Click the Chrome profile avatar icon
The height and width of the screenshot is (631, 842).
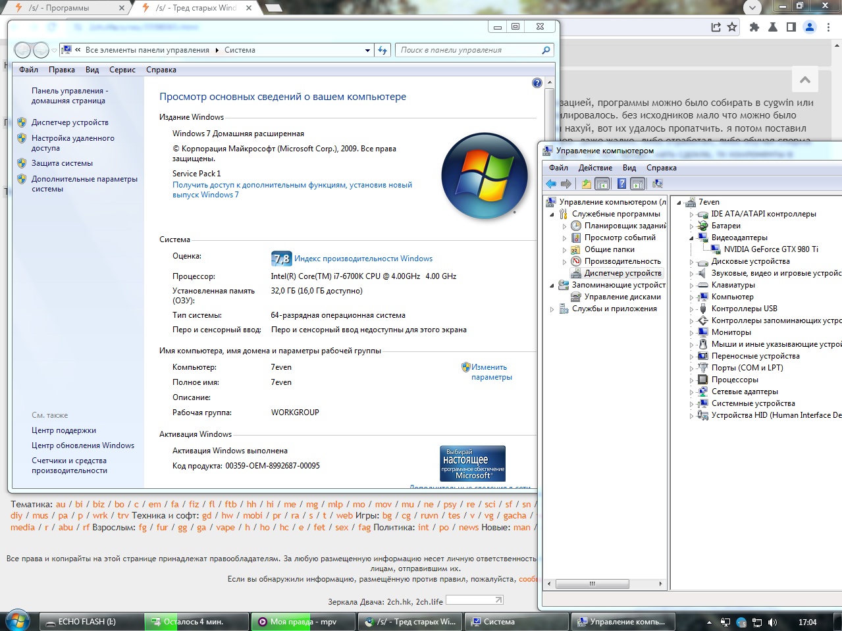[x=810, y=27]
